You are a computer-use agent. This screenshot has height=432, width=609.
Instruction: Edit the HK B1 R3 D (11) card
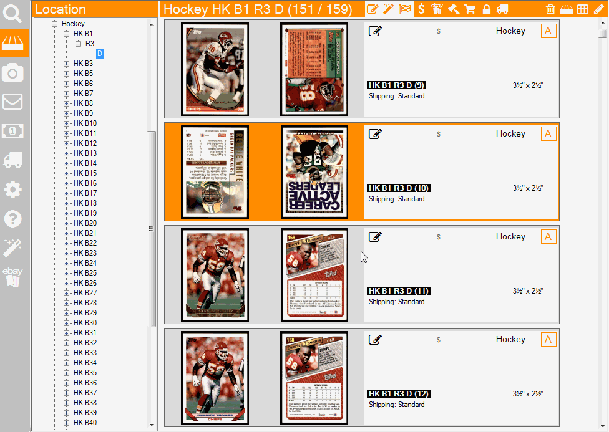[x=375, y=237]
